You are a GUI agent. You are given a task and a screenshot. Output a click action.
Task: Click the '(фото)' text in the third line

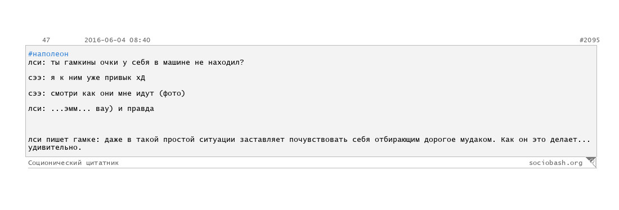(x=172, y=93)
